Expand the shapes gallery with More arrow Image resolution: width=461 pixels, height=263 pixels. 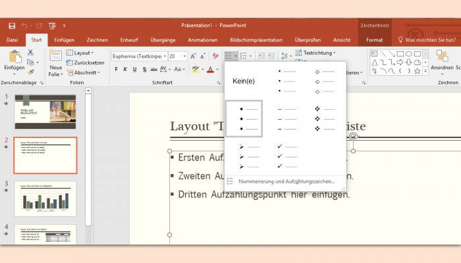coord(425,71)
